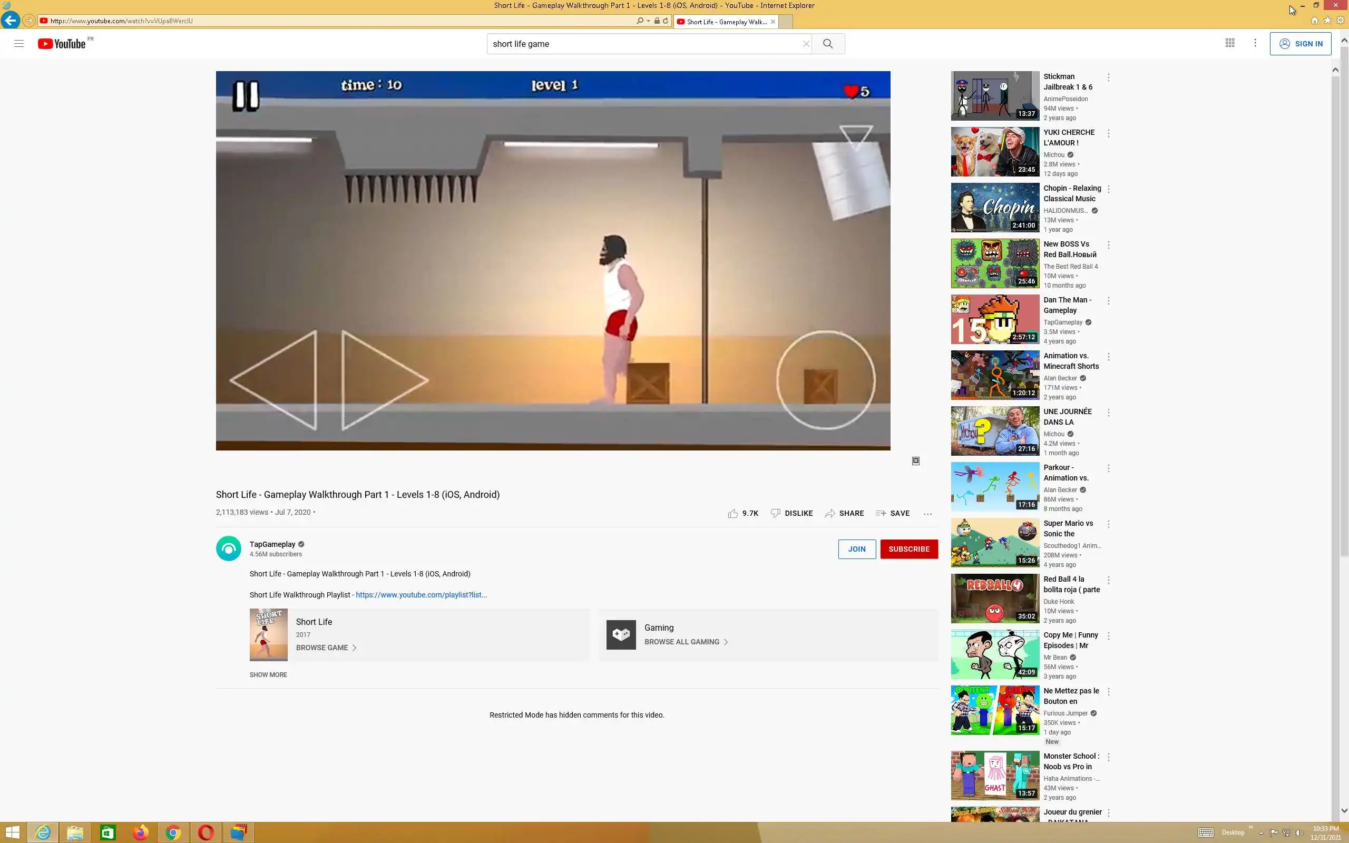Open the Short Life walkthrough playlist link
Image resolution: width=1349 pixels, height=843 pixels.
click(x=421, y=595)
